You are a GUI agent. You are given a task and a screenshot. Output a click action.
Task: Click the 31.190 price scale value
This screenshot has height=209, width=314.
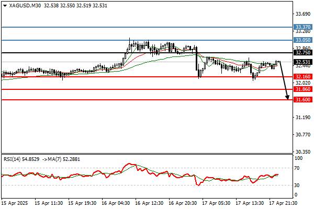coord(303,117)
